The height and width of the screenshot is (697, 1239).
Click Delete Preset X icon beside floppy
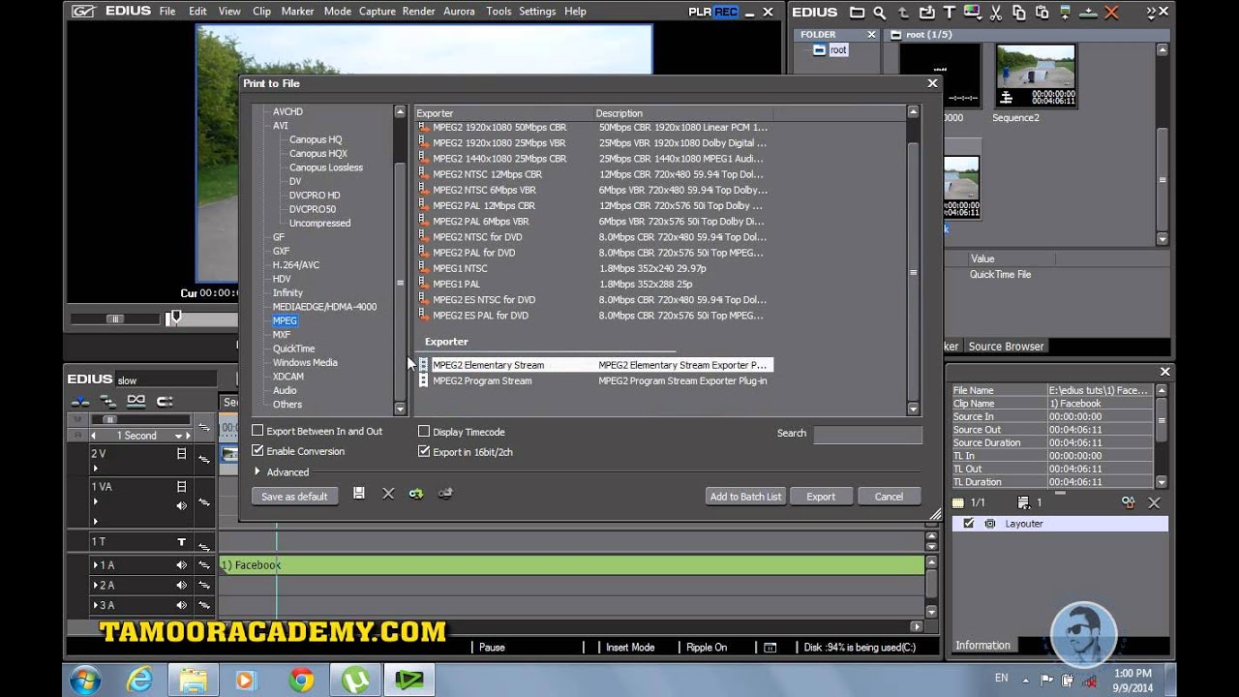click(388, 494)
